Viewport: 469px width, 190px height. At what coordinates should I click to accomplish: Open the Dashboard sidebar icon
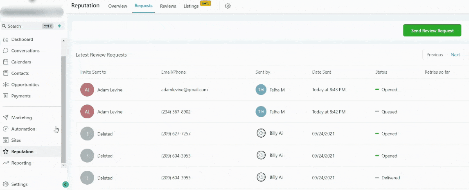pyautogui.click(x=6, y=40)
